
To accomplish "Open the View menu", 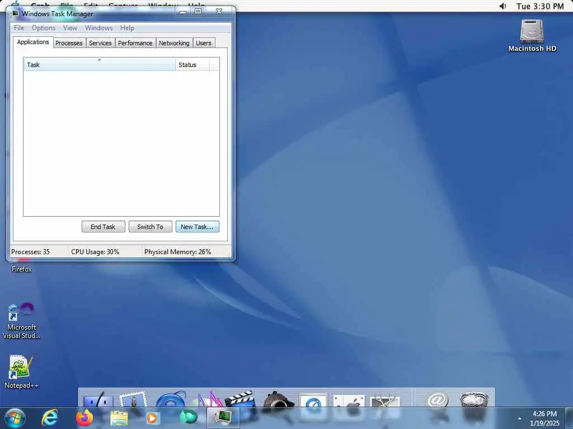I will click(70, 28).
